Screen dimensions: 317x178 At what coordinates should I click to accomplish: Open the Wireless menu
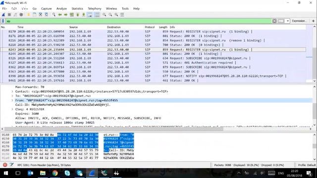coord(111,9)
